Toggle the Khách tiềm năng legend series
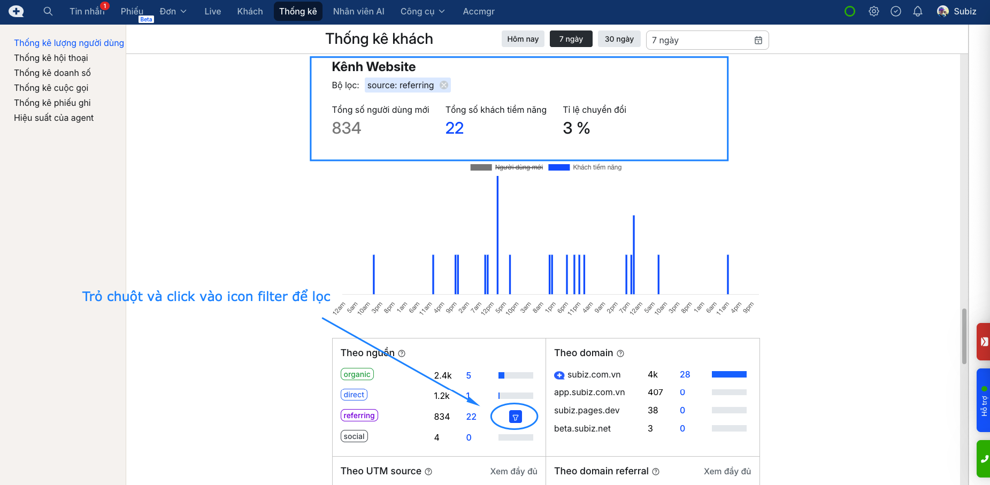 tap(585, 167)
